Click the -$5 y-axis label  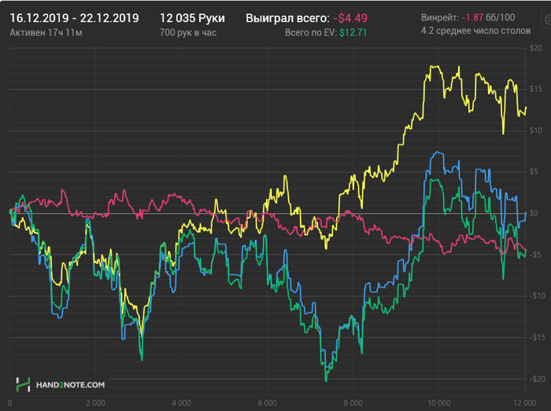pyautogui.click(x=535, y=255)
